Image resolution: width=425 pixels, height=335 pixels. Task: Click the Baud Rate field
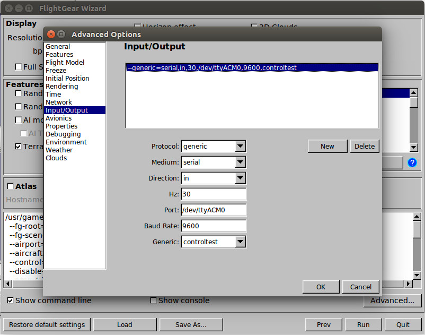[x=214, y=226]
